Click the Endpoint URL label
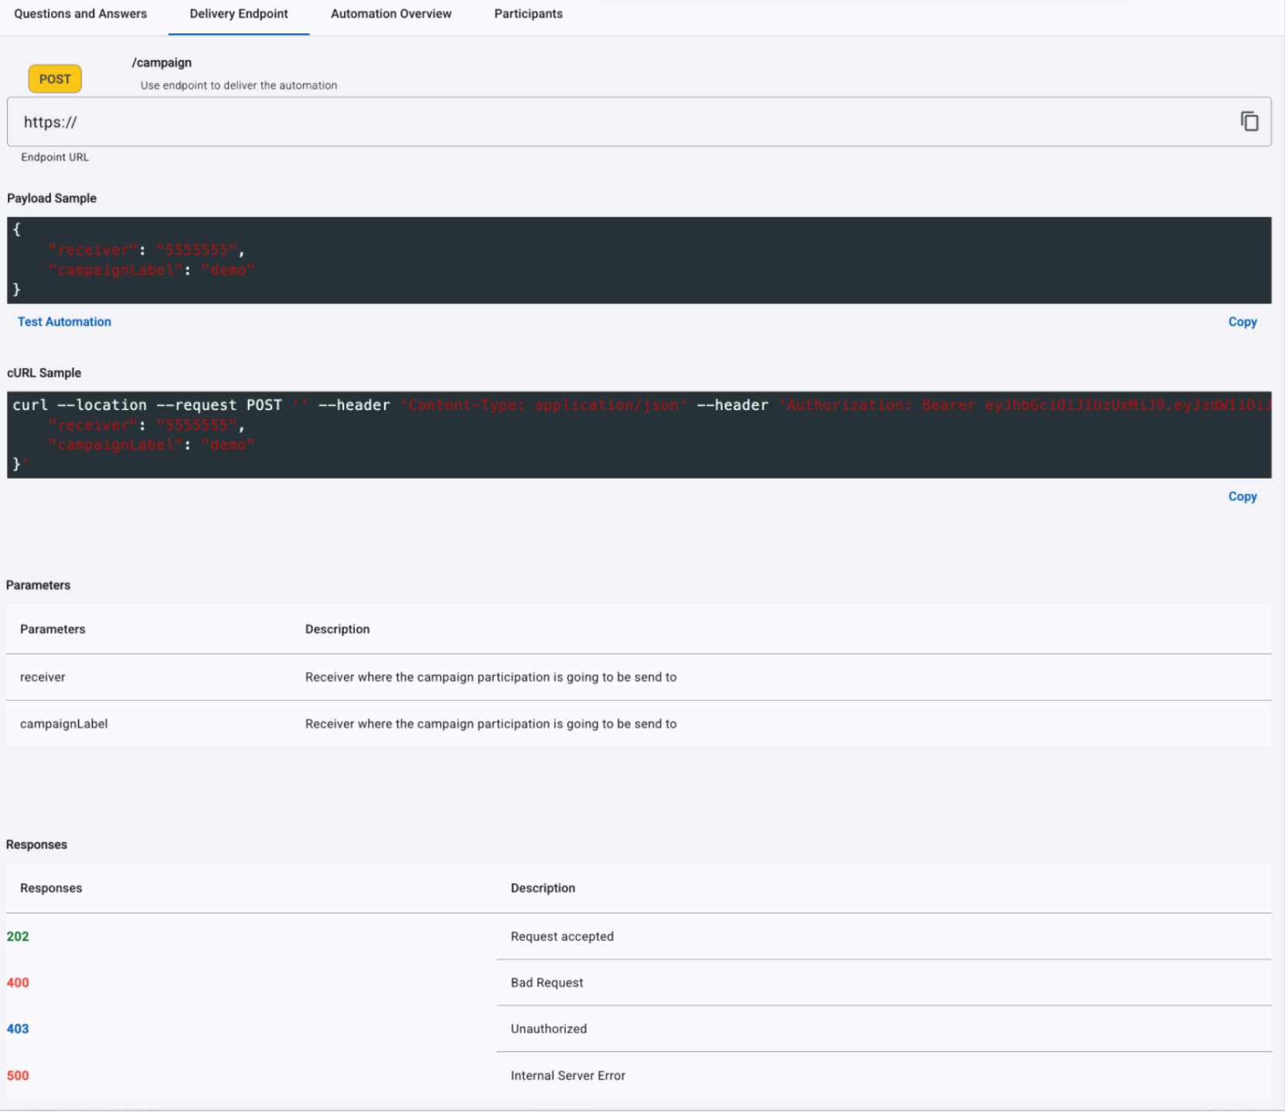The width and height of the screenshot is (1285, 1112). [x=55, y=157]
